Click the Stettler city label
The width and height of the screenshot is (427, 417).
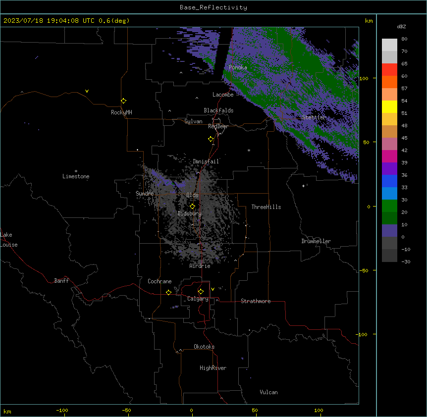tap(314, 117)
